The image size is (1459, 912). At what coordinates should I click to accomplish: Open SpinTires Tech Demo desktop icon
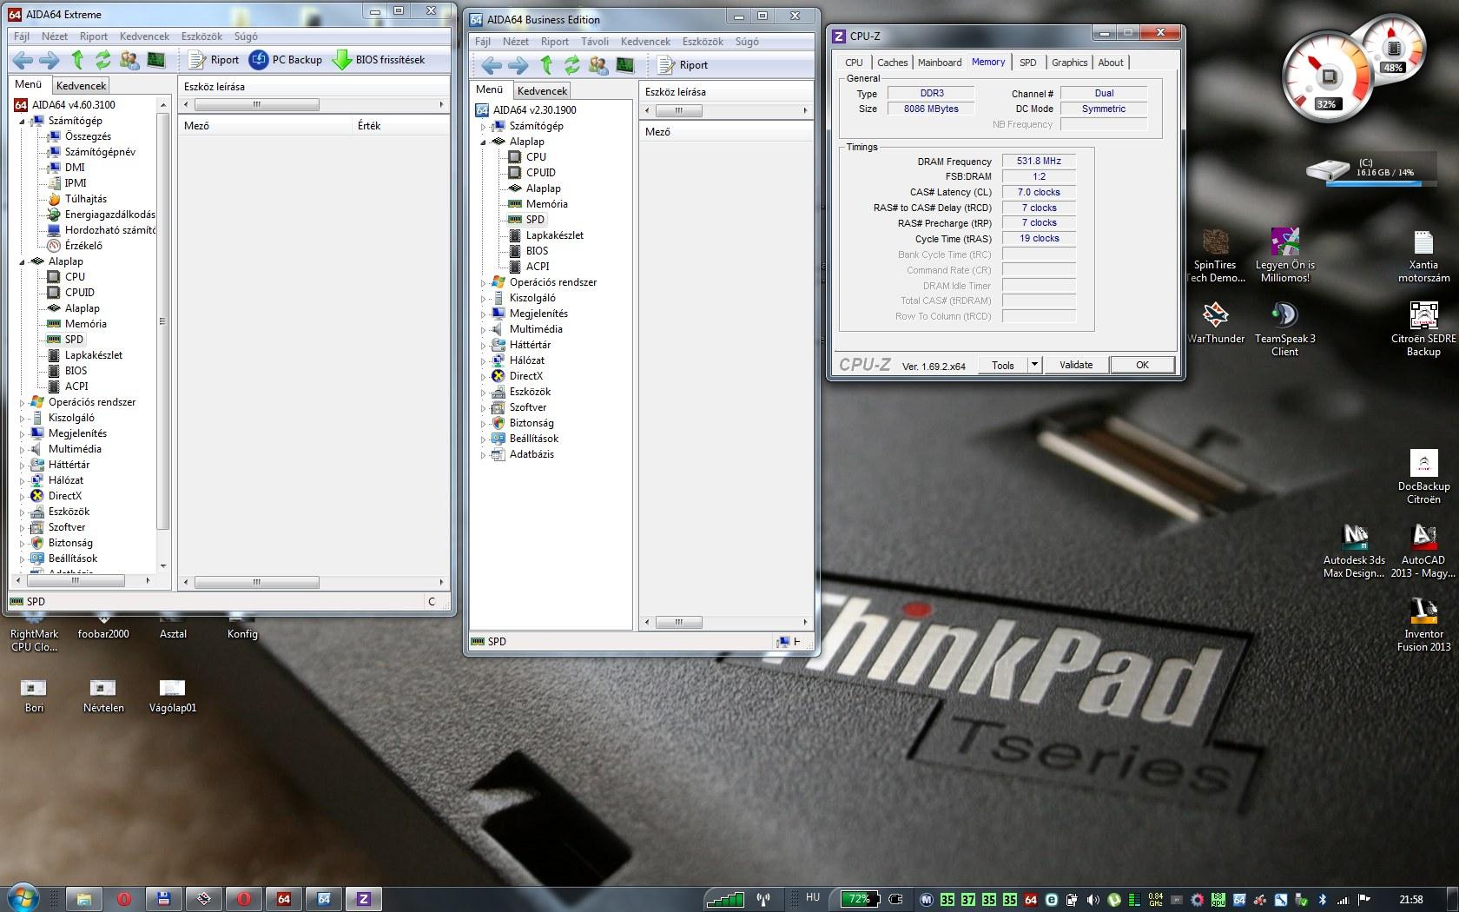pyautogui.click(x=1215, y=255)
